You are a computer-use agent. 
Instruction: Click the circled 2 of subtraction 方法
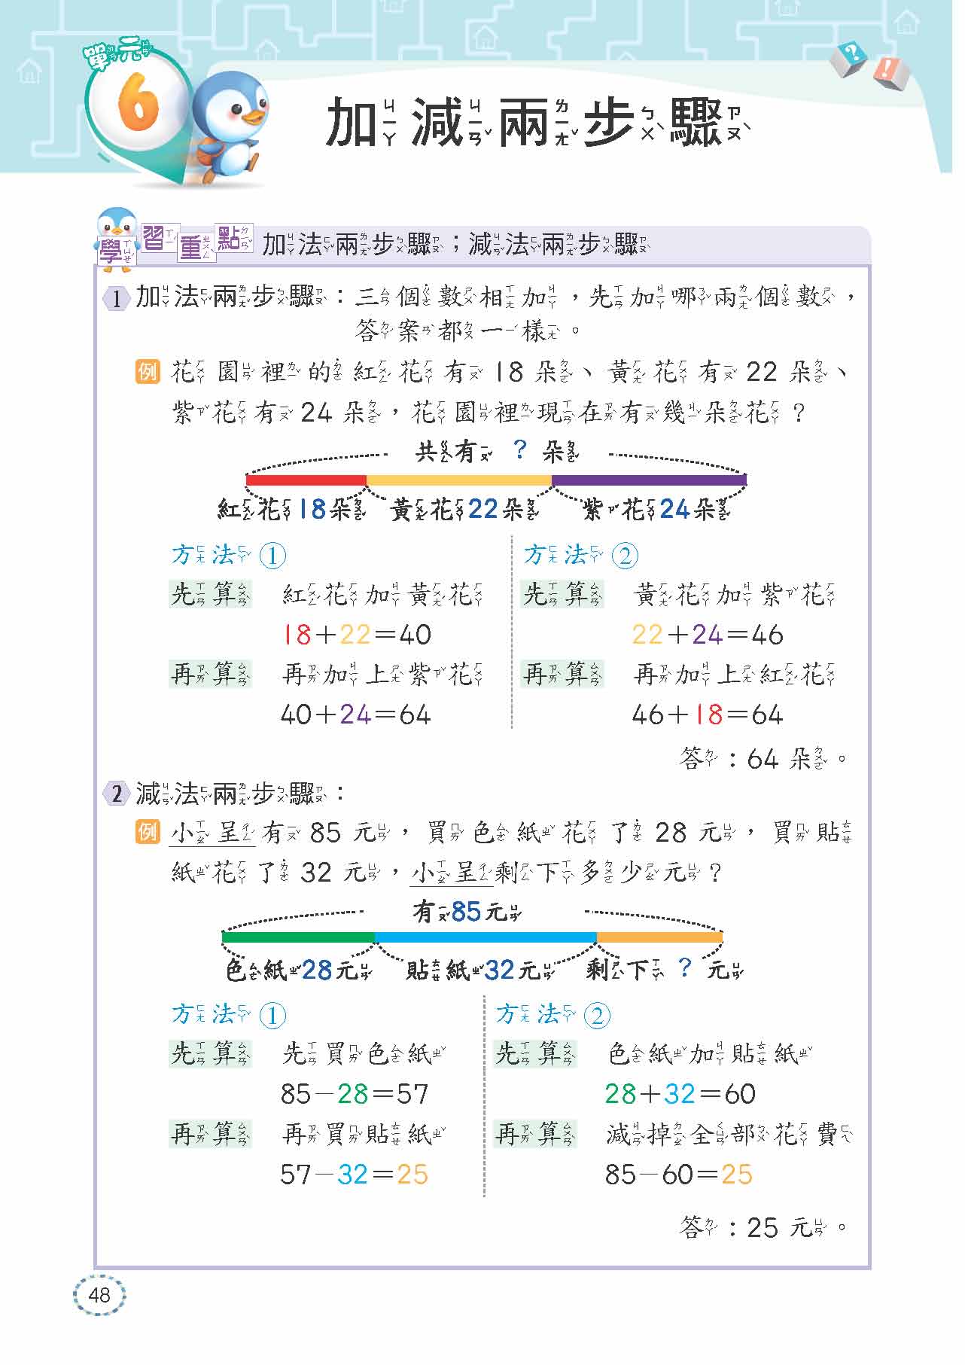597,1016
